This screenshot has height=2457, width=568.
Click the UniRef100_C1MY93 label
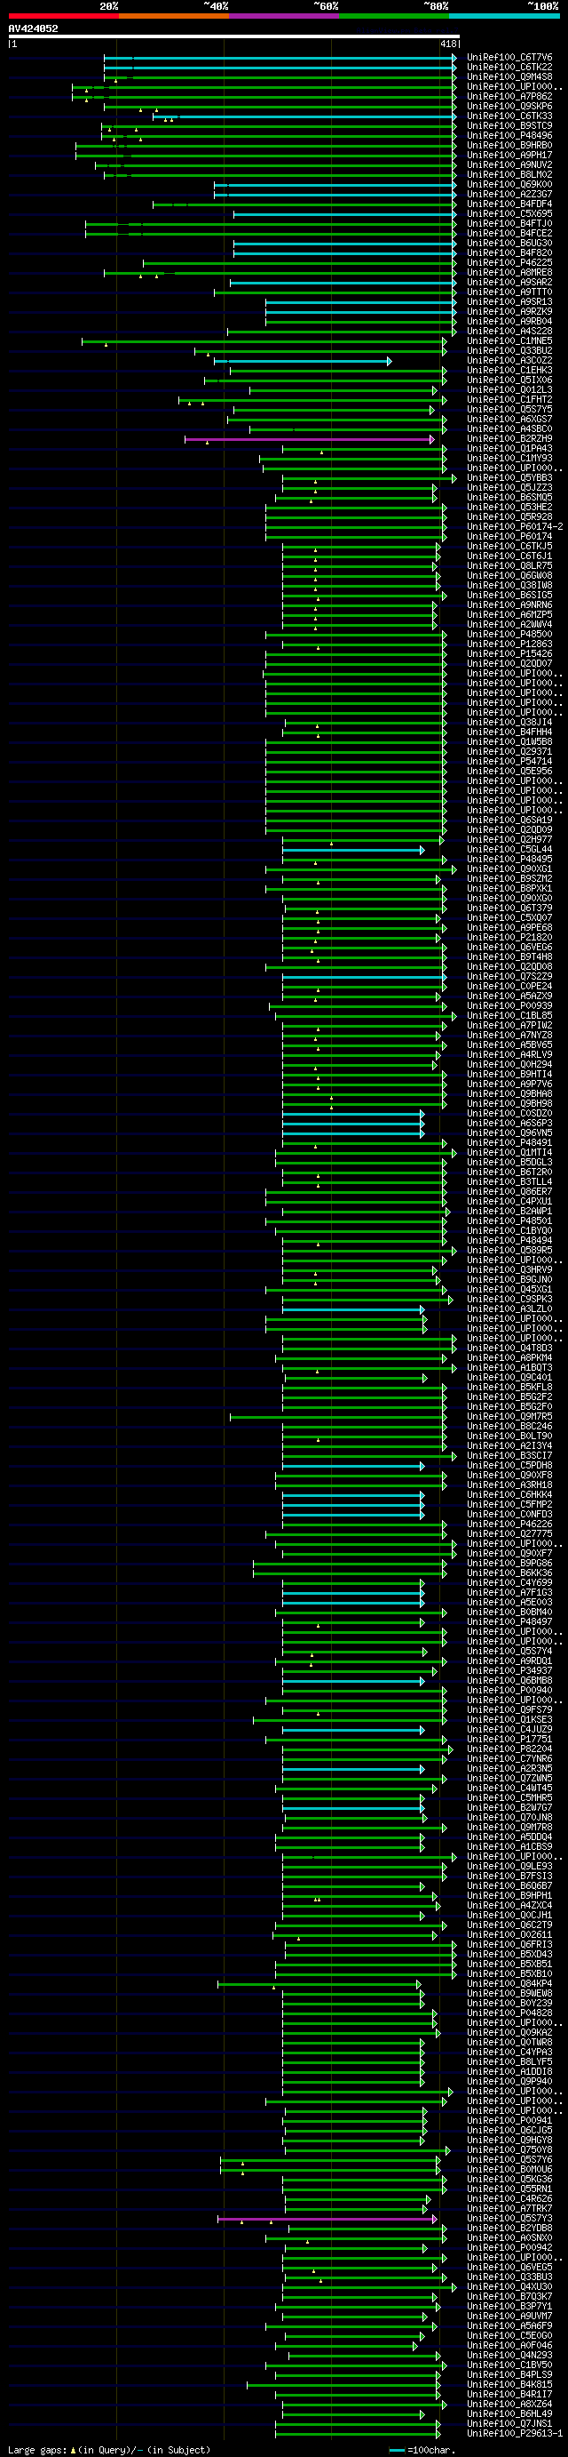[x=509, y=459]
